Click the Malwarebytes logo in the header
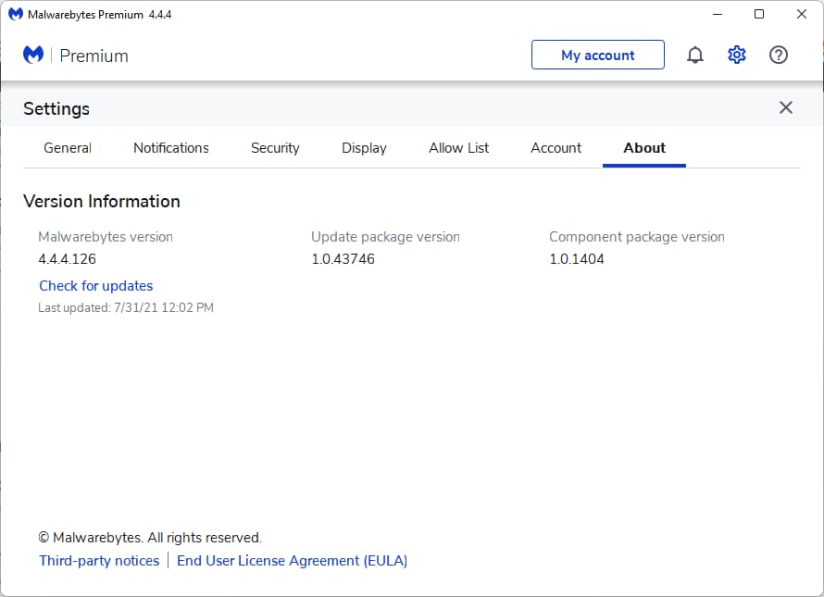824x597 pixels. tap(33, 55)
